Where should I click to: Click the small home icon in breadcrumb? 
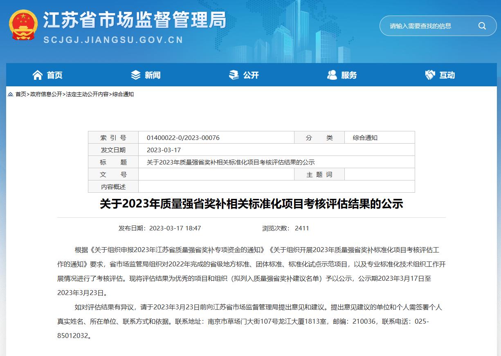tap(11, 94)
